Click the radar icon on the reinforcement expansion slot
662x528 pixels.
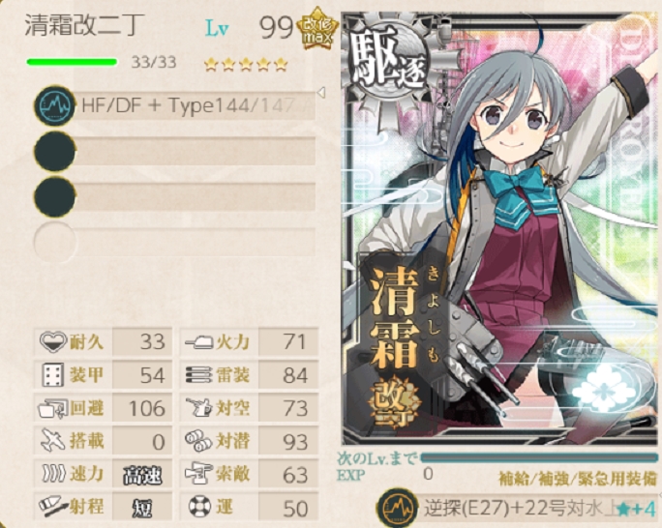[x=397, y=509]
